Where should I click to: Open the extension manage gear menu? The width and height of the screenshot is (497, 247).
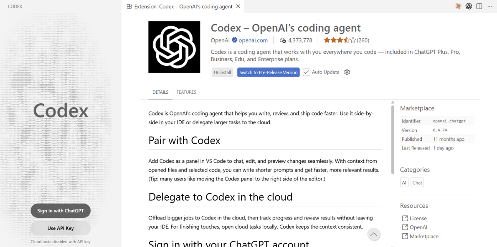click(x=347, y=72)
